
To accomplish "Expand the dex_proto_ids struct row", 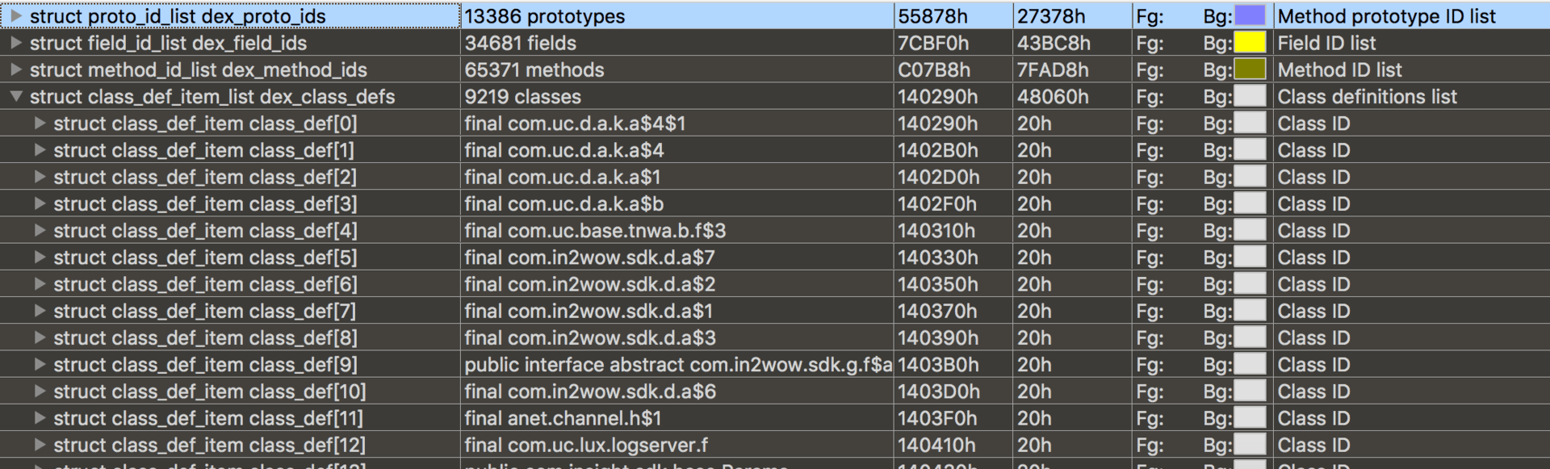I will coord(16,16).
